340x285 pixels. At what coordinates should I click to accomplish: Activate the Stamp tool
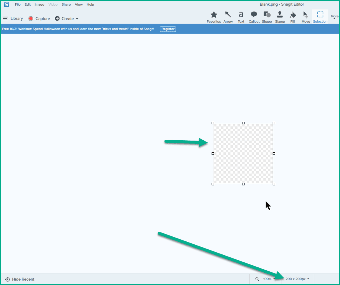[280, 17]
